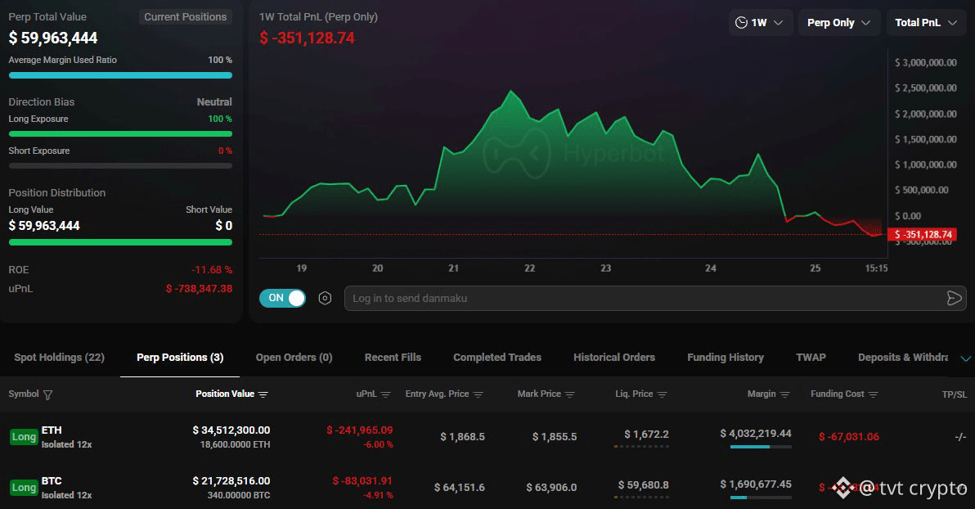Screen dimensions: 975x509
Task: Open the Open Orders (0) tab
Action: pos(294,357)
